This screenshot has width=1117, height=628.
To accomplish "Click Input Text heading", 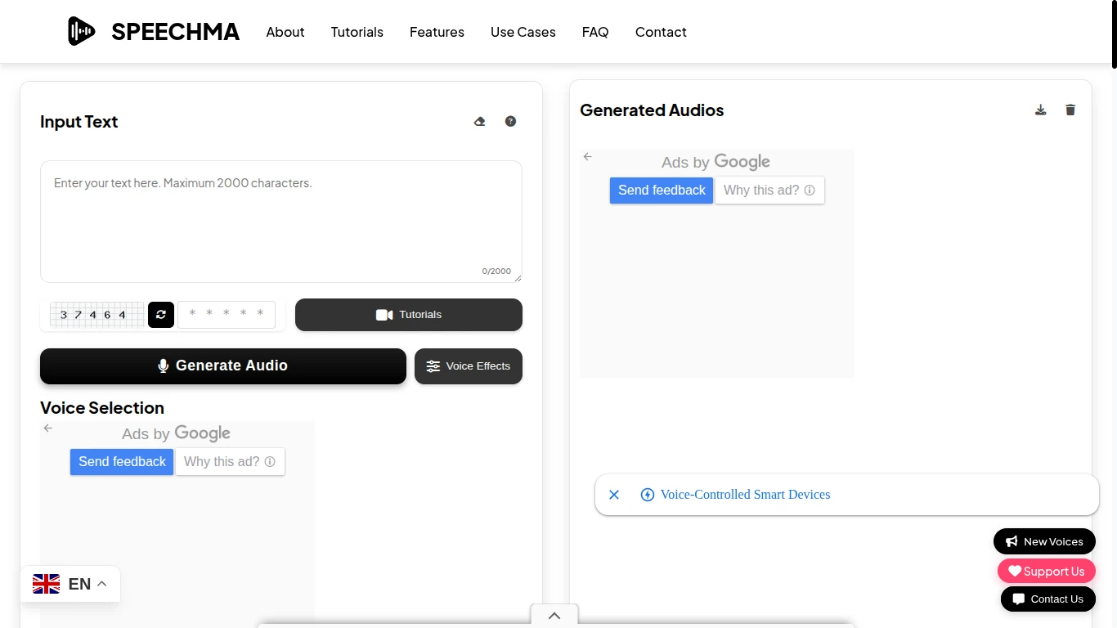I will [x=79, y=122].
